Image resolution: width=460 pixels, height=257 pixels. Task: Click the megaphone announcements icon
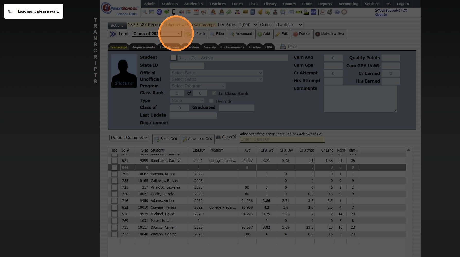click(x=204, y=12)
